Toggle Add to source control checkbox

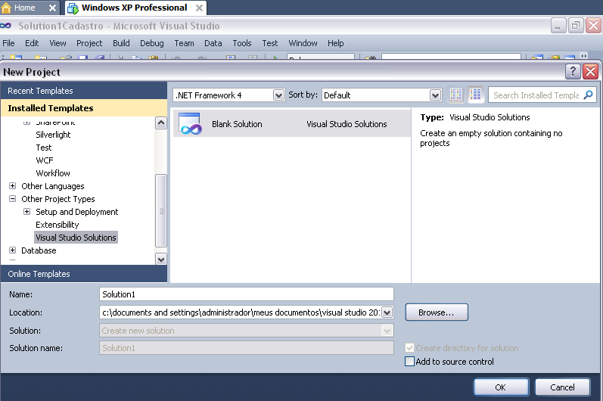click(409, 362)
